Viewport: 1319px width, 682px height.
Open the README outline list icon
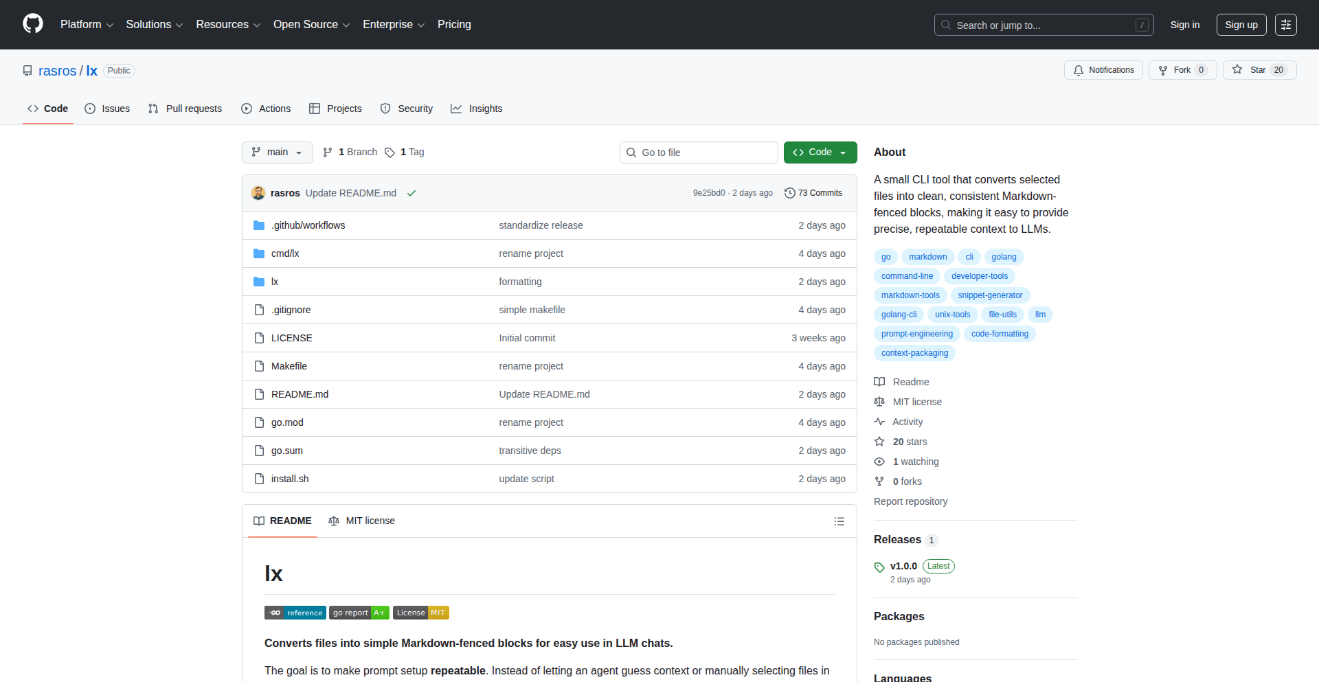[x=839, y=521]
